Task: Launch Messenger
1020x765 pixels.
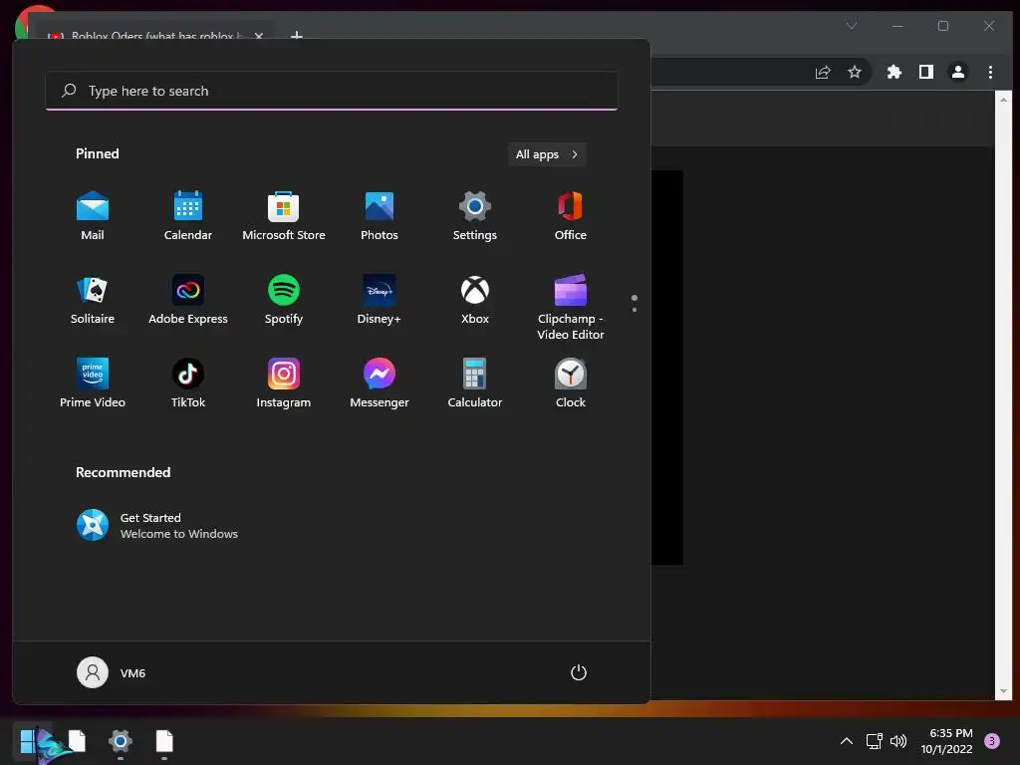Action: pos(380,383)
